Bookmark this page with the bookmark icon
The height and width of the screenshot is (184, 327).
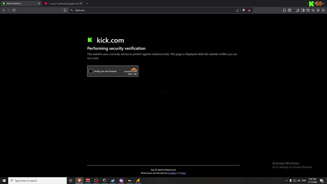65,10
